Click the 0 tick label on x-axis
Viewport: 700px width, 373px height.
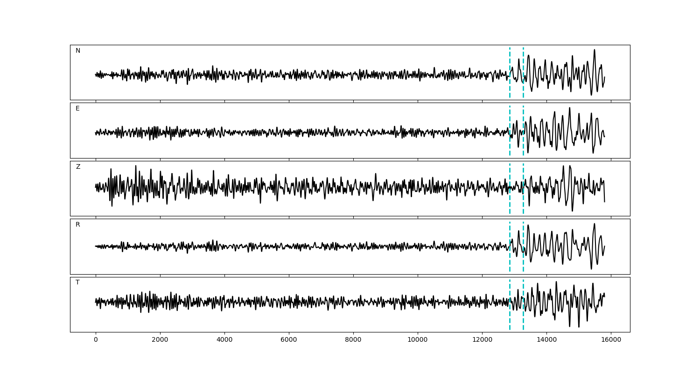tap(96, 340)
